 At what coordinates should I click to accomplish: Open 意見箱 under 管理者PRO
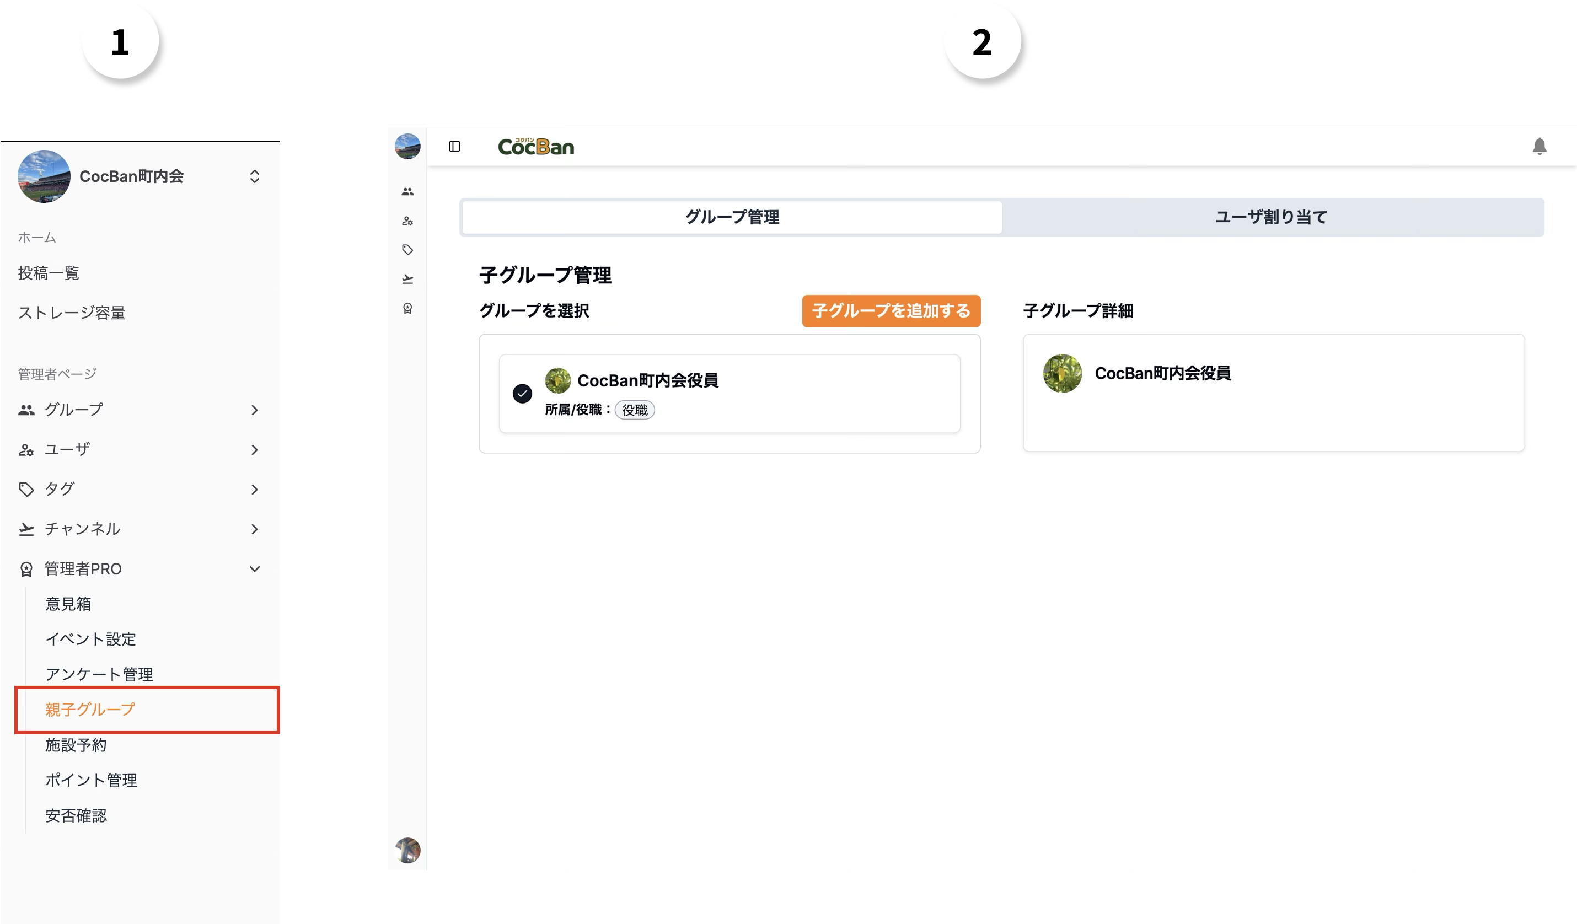click(68, 604)
